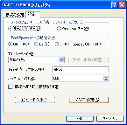The image size is (127, 125).
Task: Click the エミュレーション(E) label
Action: [x=22, y=54]
